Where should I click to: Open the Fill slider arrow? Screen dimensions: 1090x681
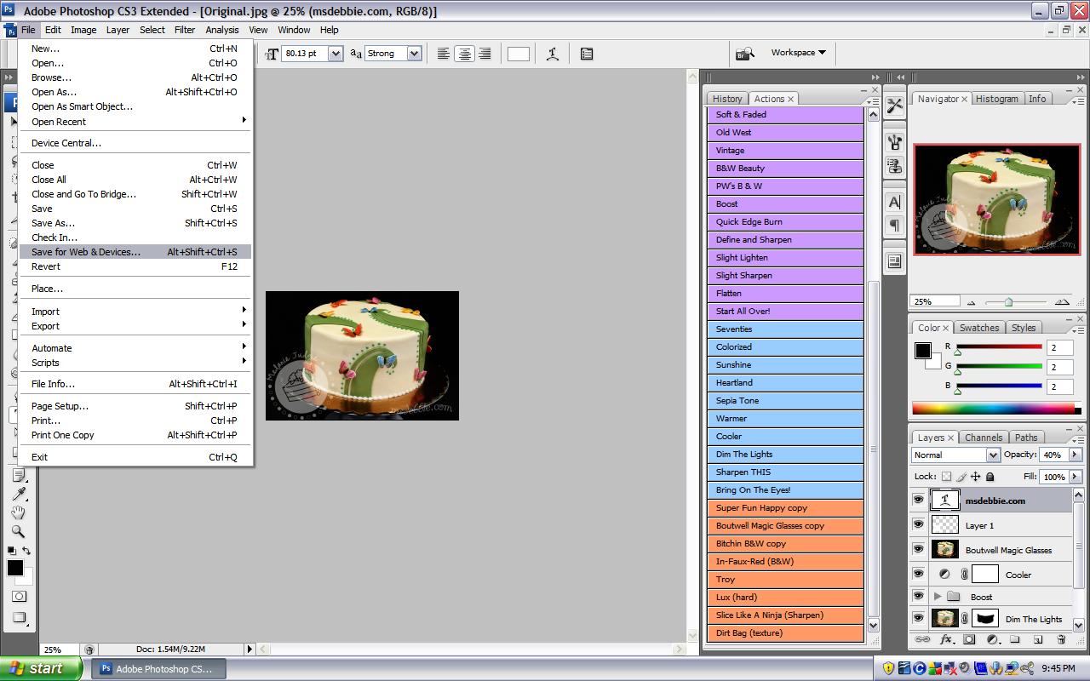coord(1075,478)
